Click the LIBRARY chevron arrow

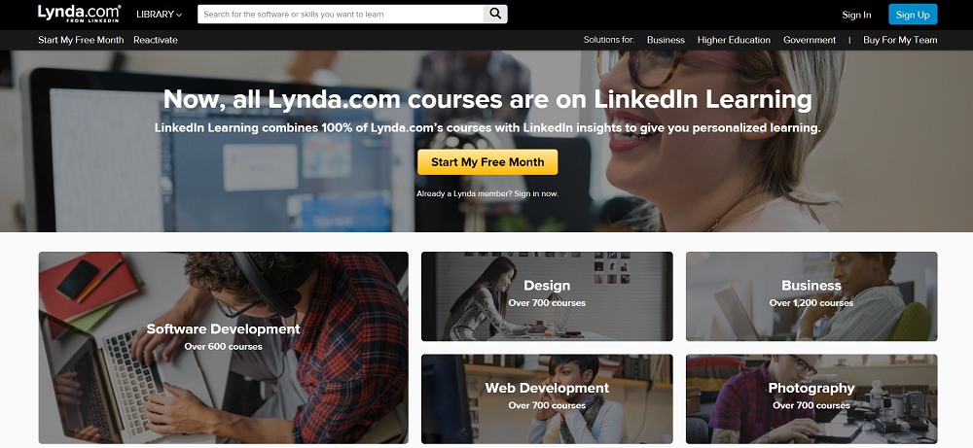pos(179,15)
